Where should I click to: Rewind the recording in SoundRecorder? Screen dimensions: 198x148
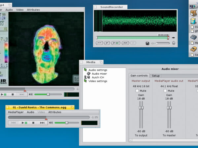click(99, 43)
